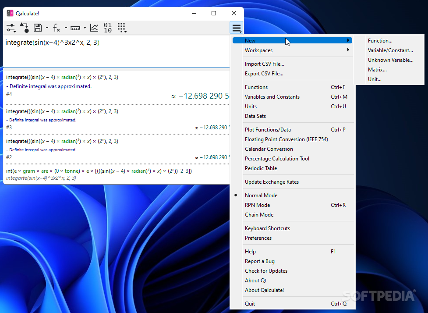Open Percentage Calculation Tool
The height and width of the screenshot is (313, 428).
click(292, 159)
